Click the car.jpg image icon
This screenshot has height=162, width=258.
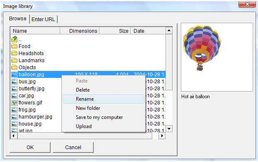click(x=15, y=96)
